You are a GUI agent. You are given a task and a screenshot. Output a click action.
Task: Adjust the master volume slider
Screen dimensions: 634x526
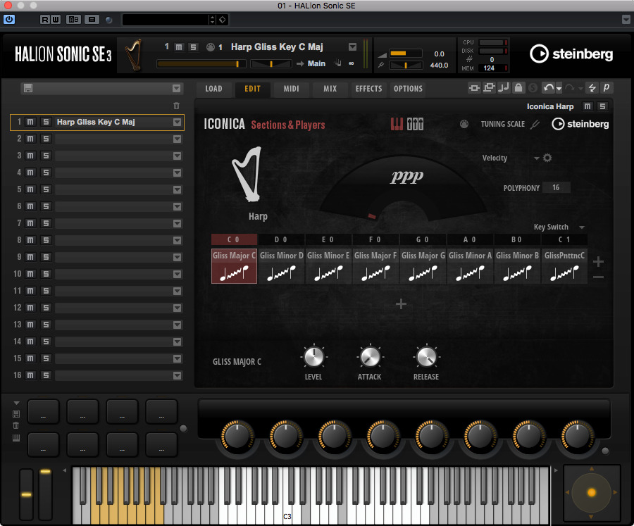[406, 54]
